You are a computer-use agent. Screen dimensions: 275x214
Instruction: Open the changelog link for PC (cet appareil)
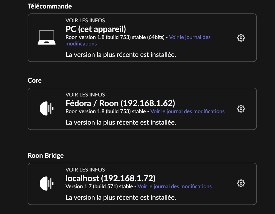coord(190,37)
